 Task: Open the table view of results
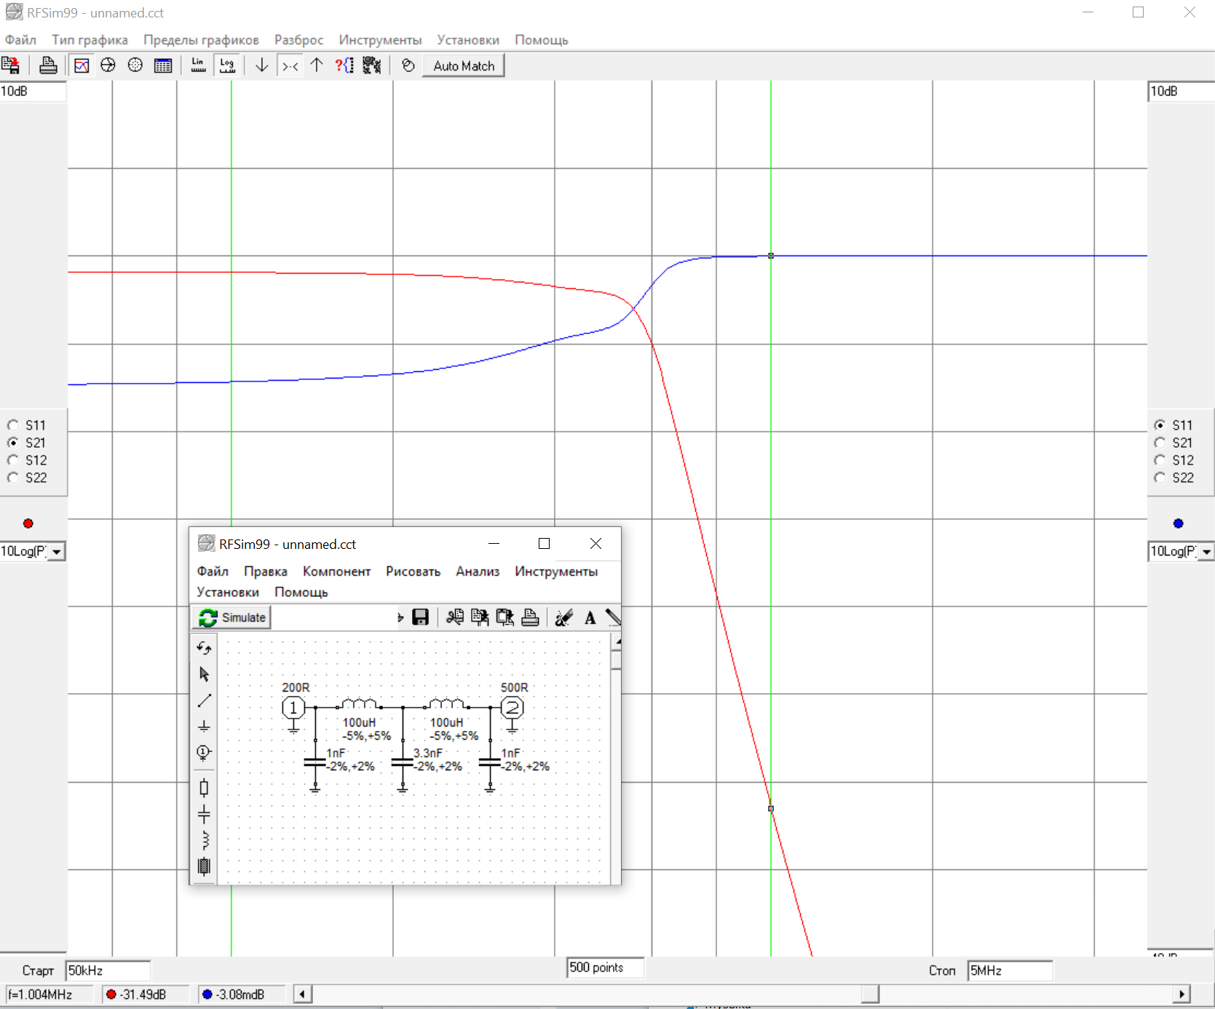point(163,66)
